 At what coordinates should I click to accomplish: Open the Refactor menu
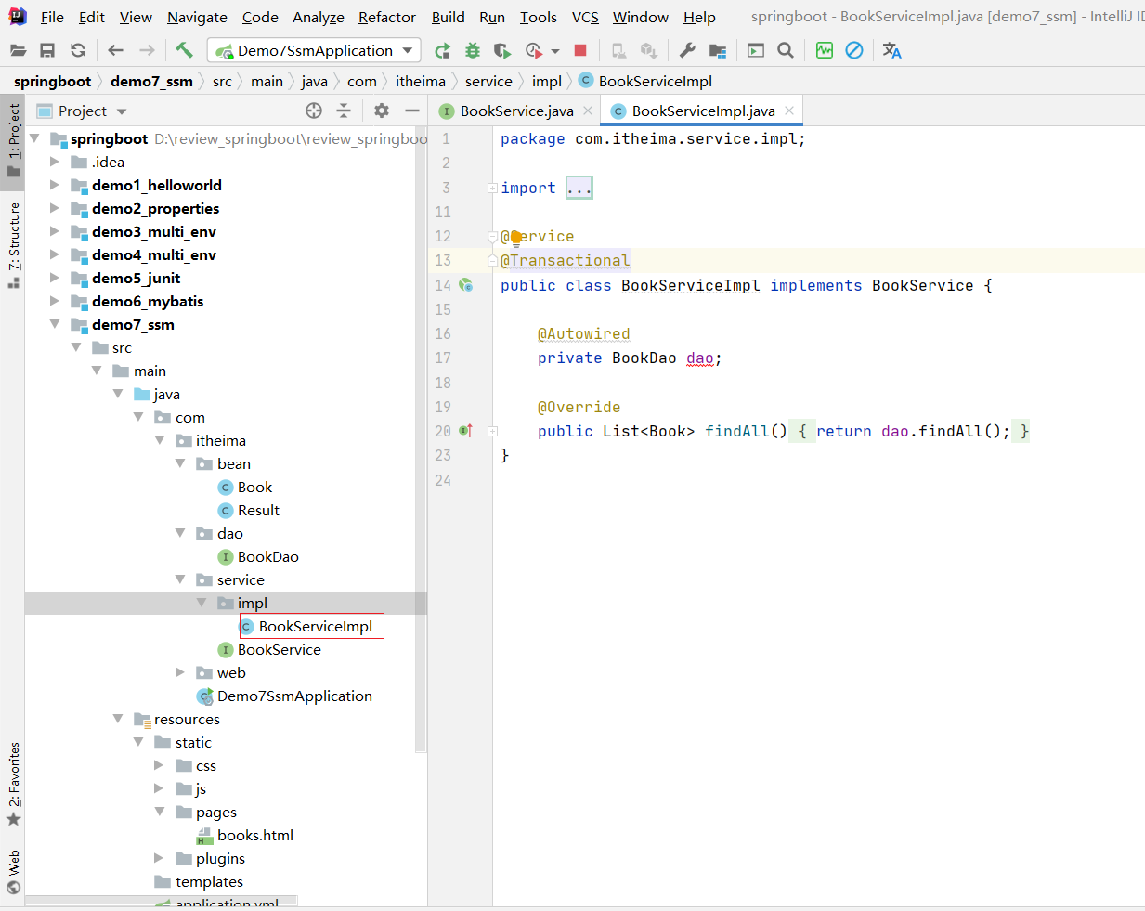pos(386,17)
